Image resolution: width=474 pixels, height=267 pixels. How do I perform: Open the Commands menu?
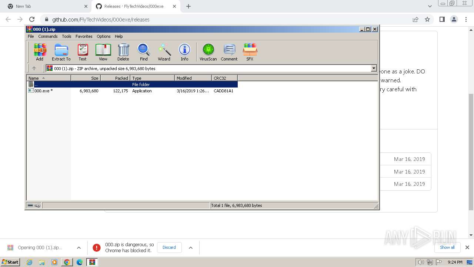pos(48,36)
